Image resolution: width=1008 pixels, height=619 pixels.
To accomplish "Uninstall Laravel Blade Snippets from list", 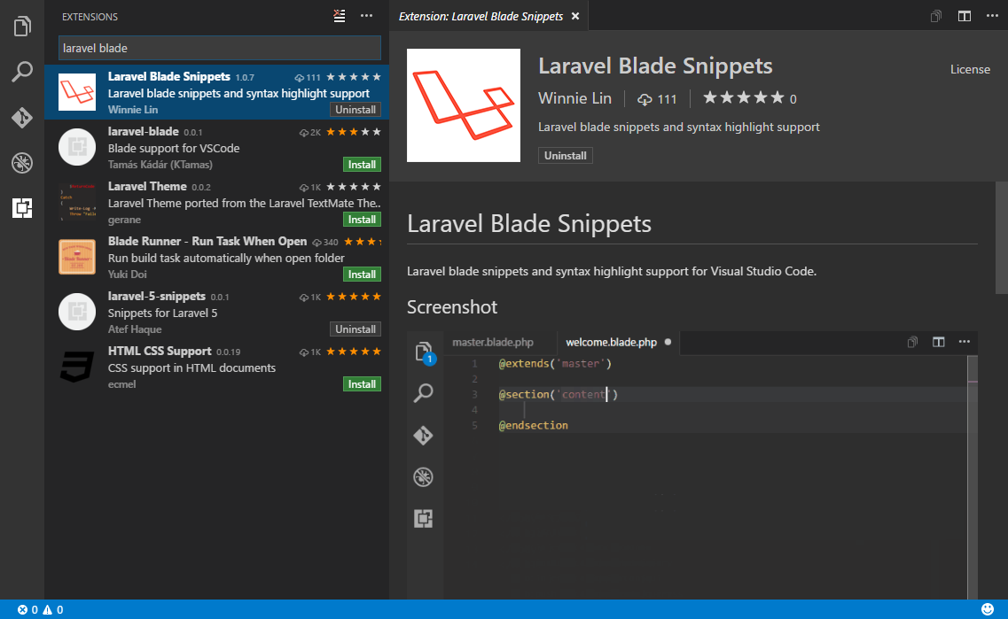I will (355, 110).
